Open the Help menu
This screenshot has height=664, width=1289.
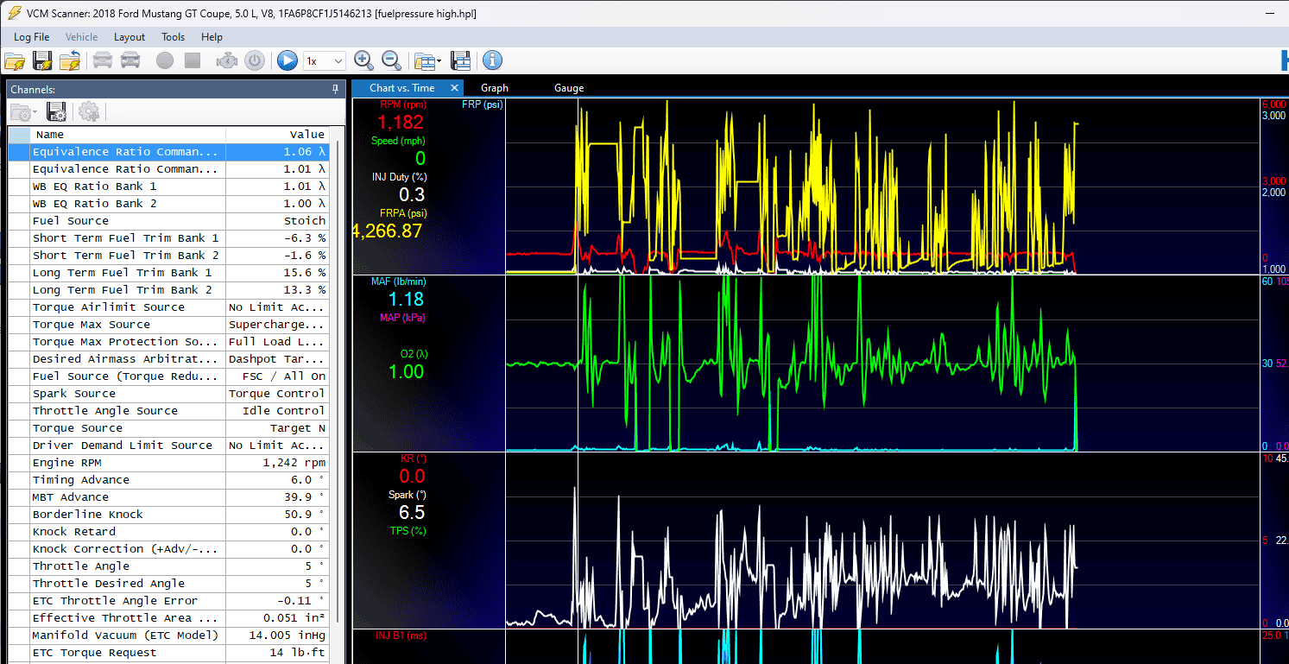[x=212, y=37]
